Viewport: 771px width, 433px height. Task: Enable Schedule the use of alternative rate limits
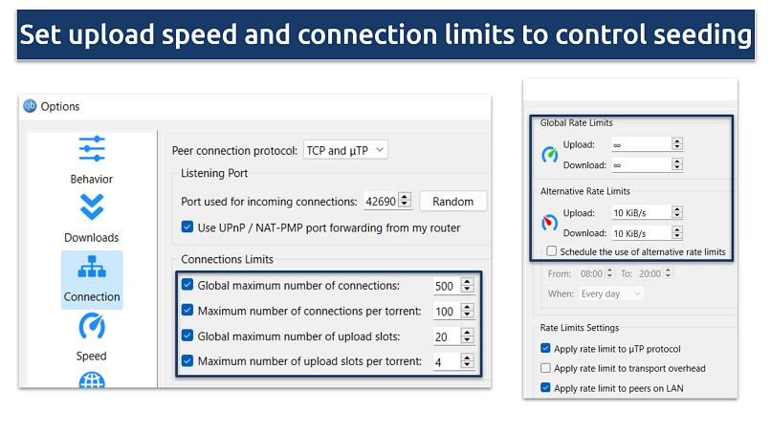pos(551,252)
